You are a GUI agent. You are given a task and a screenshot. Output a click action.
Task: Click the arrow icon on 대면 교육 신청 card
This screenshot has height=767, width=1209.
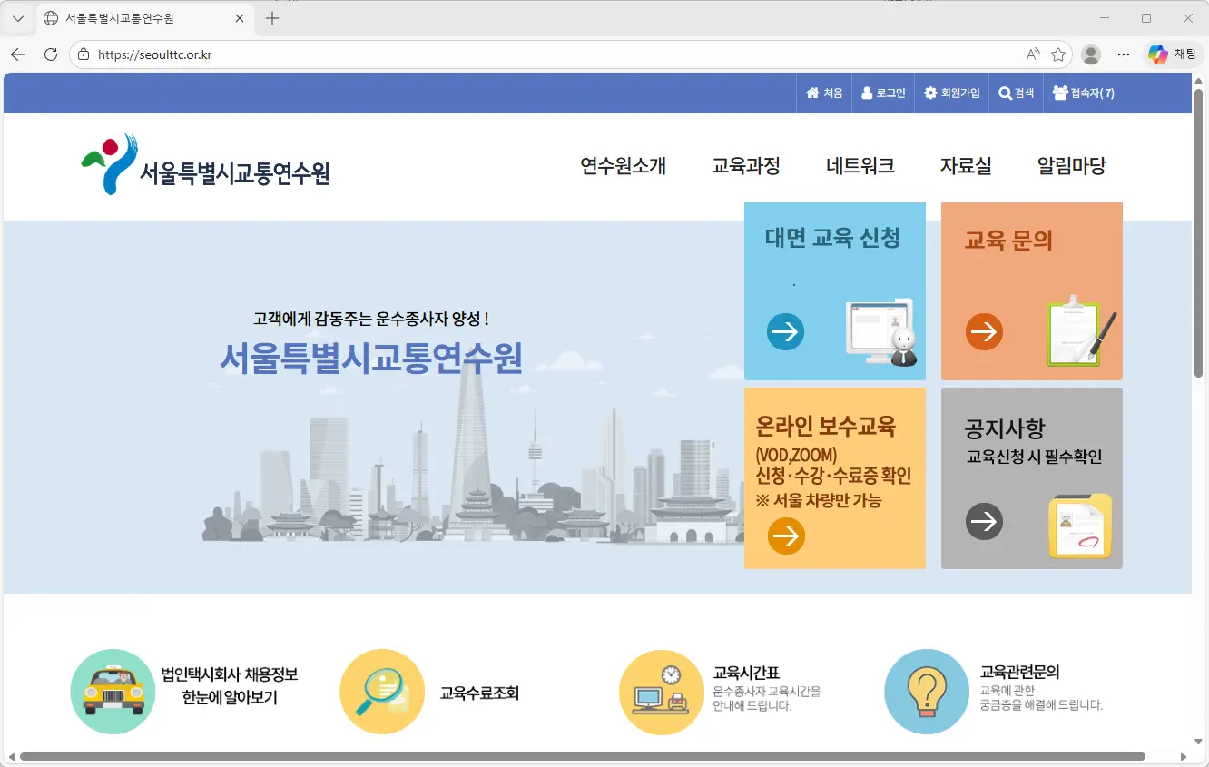coord(785,331)
